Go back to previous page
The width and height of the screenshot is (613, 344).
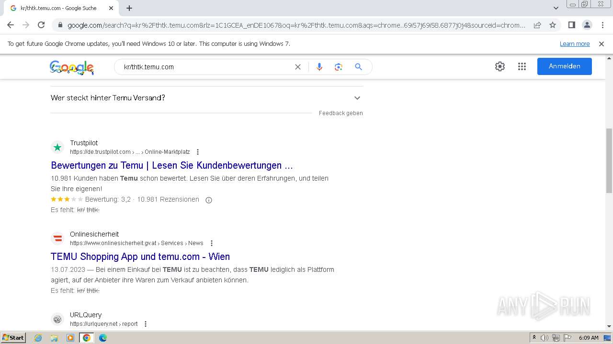tap(11, 25)
